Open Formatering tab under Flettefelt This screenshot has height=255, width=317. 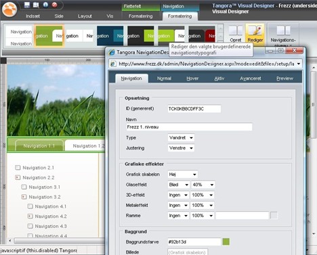tap(141, 16)
